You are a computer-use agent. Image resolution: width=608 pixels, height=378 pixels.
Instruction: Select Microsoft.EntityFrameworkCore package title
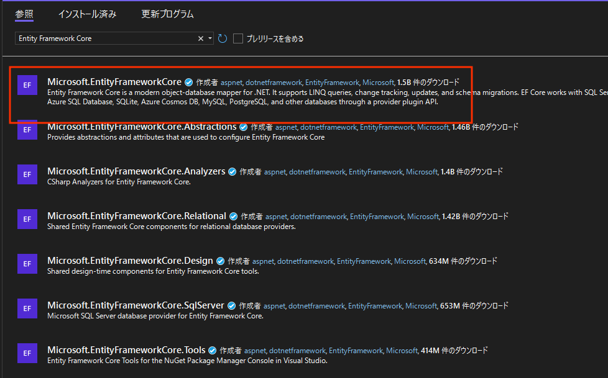click(x=114, y=82)
